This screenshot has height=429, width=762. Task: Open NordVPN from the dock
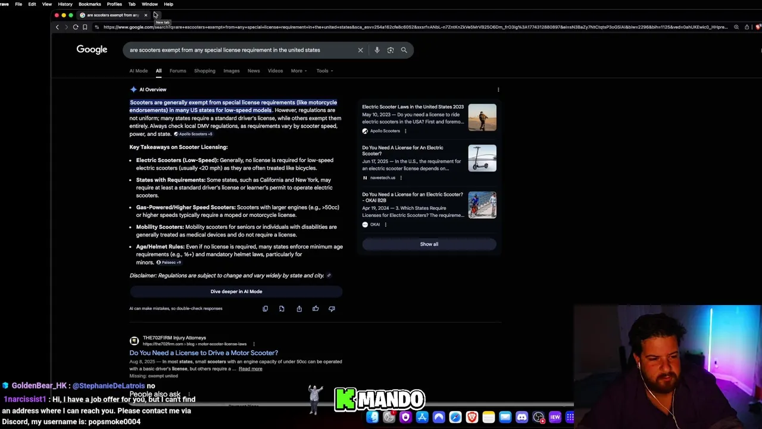[x=439, y=417]
